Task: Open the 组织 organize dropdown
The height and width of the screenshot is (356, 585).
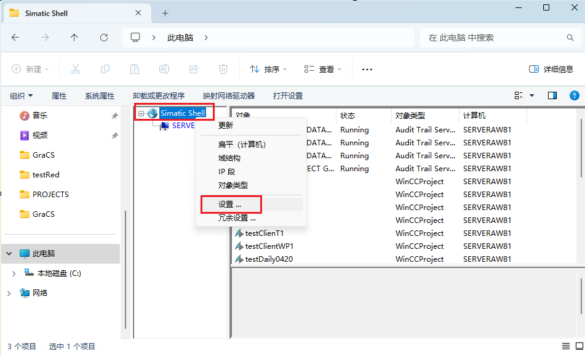Action: 21,96
